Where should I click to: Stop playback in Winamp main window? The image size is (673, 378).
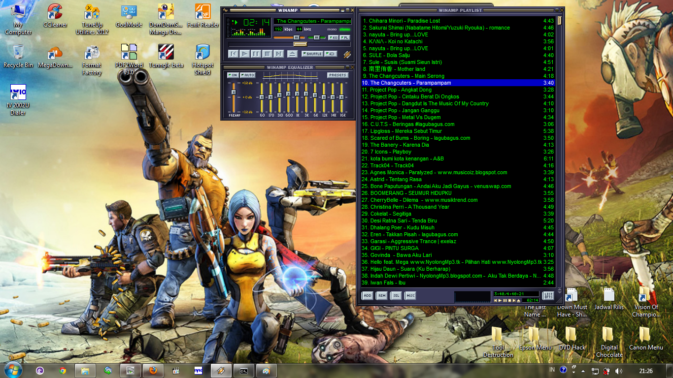point(268,54)
